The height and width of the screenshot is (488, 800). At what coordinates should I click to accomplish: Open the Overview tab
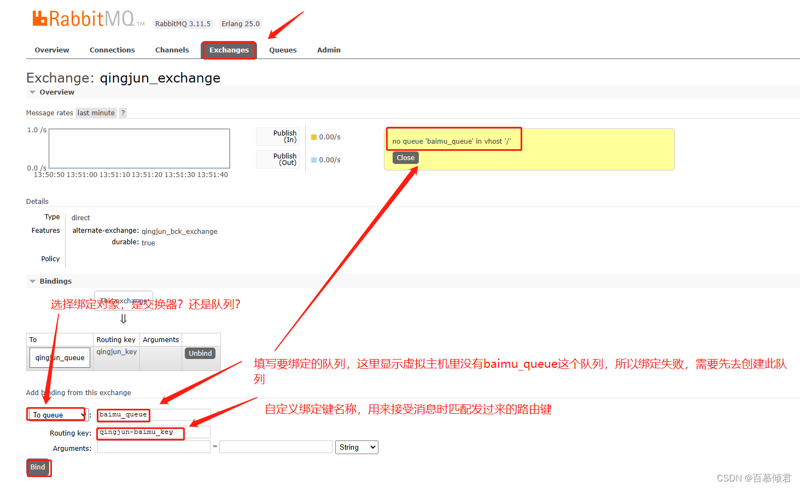52,50
